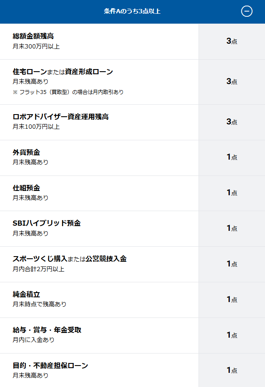The image size is (265, 387).
Task: Click the 給与・賞与・年金受取 heading
Action: 47,330
